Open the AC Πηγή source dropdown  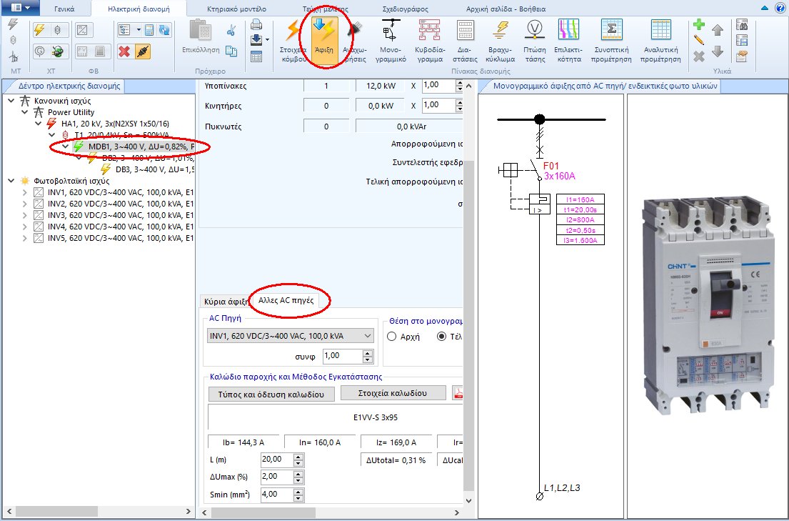(368, 336)
